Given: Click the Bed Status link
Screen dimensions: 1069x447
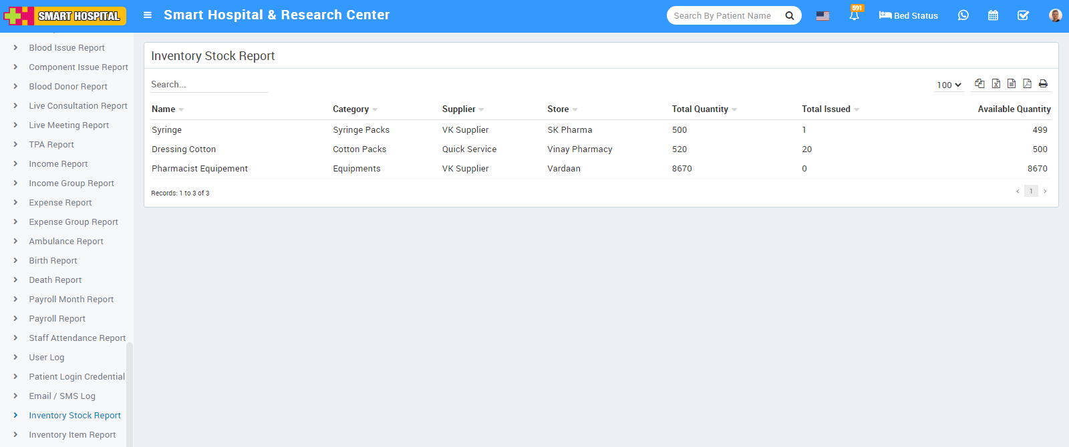Looking at the screenshot, I should coord(908,15).
